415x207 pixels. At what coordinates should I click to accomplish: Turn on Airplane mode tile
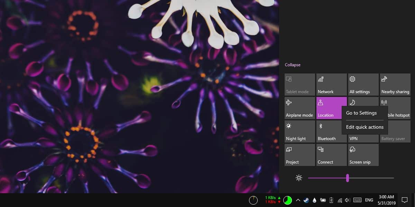point(300,108)
